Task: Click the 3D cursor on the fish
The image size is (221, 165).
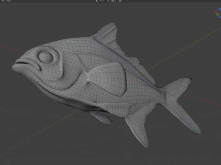Action: click(x=129, y=80)
